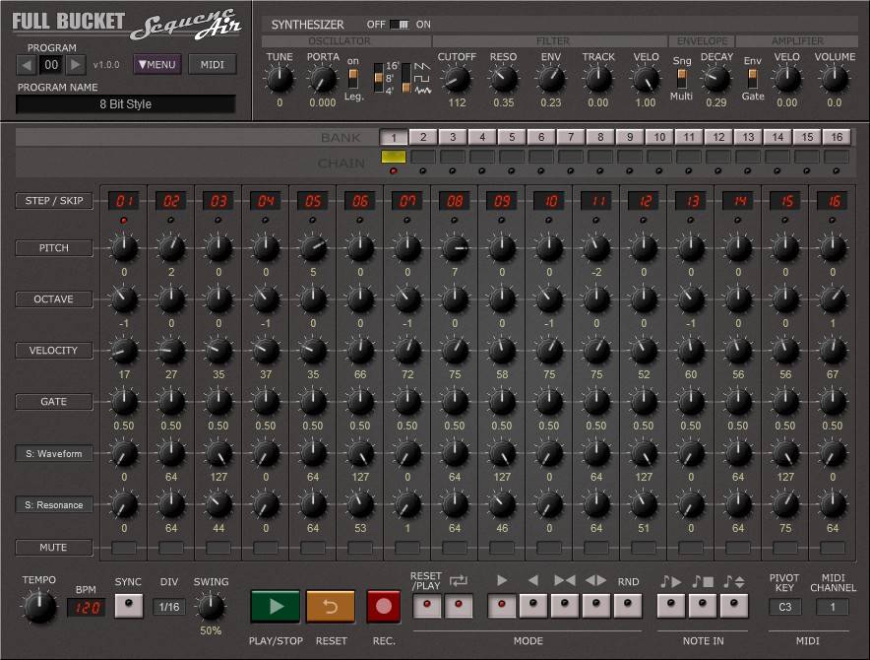
Task: Select bank 5
Action: click(x=512, y=137)
